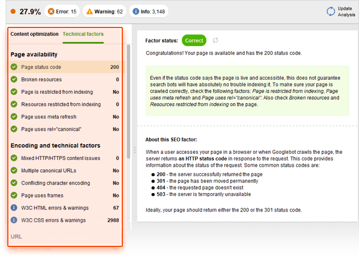Viewport: 359px width, 257px height.
Task: Click the Update Analysis refresh icon
Action: [x=330, y=11]
